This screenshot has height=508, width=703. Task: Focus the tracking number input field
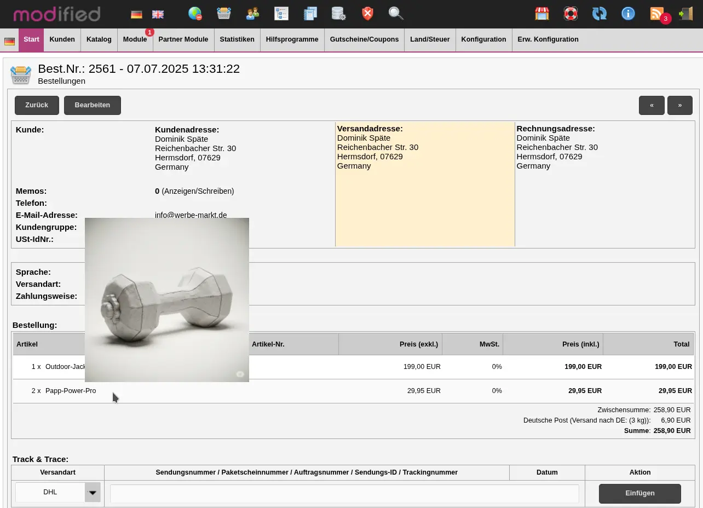(344, 493)
